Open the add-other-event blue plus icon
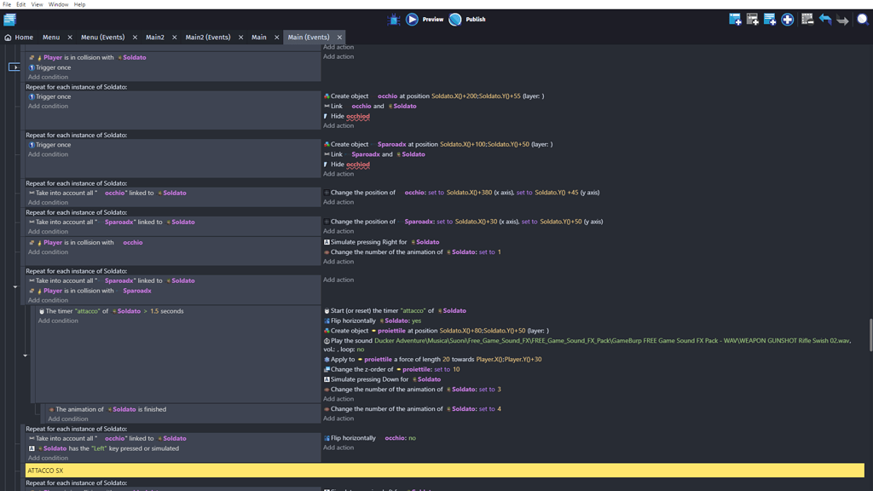Viewport: 873px width, 491px height. [x=787, y=19]
